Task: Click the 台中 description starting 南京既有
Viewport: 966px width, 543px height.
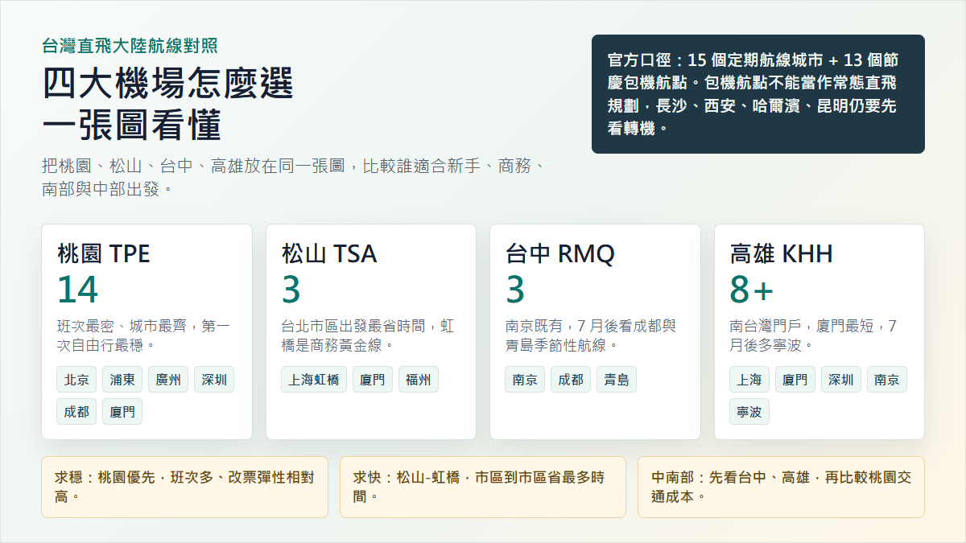Action: pos(591,335)
